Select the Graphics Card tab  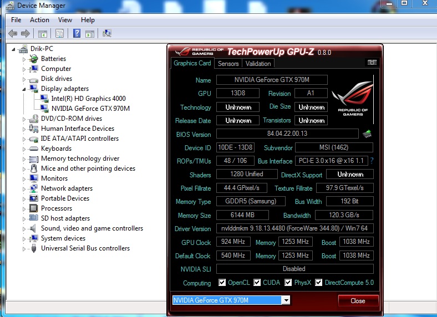(192, 63)
